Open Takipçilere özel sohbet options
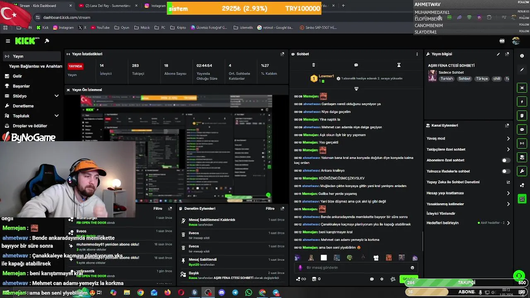This screenshot has height=298, width=530. click(468, 149)
